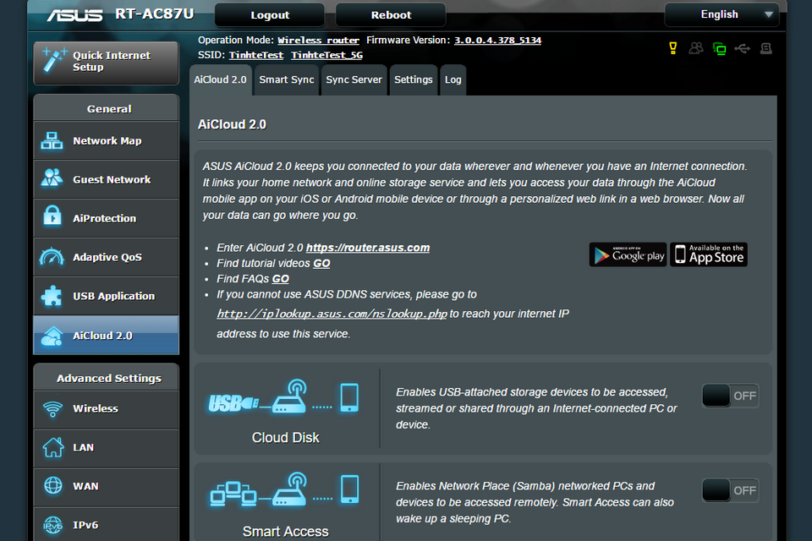
Task: Click GO link for tutorial videos
Action: point(321,264)
